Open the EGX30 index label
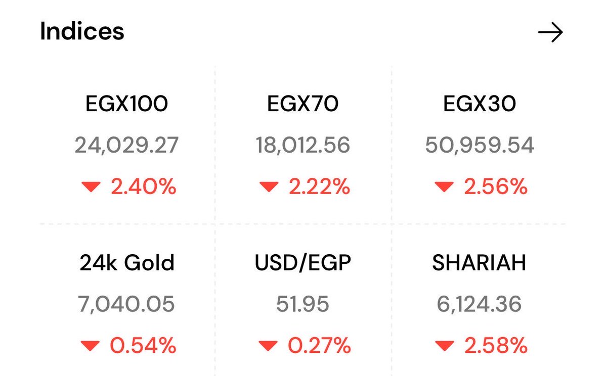Viewport: 607px width, 376px height. click(x=480, y=104)
